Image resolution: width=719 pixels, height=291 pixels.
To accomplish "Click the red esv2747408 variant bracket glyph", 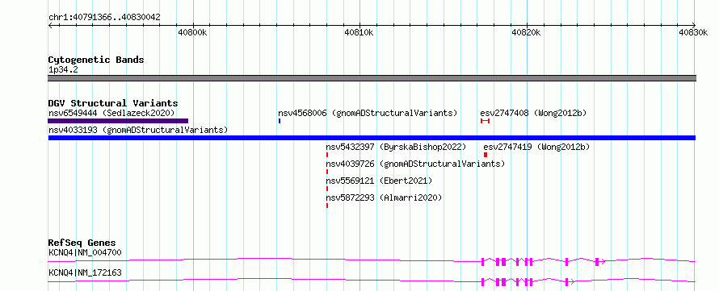I will tap(486, 121).
